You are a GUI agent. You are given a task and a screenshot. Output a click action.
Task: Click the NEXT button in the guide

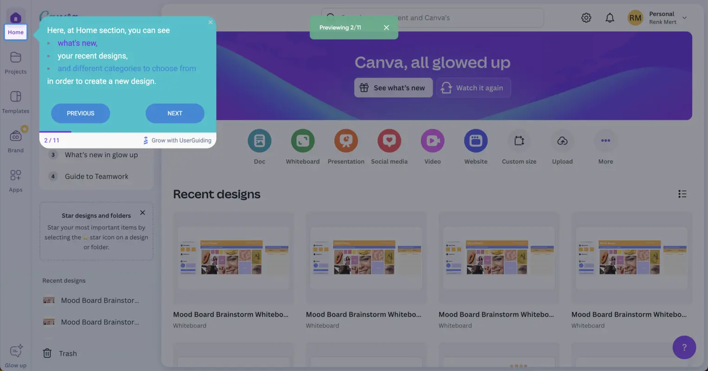pyautogui.click(x=175, y=113)
